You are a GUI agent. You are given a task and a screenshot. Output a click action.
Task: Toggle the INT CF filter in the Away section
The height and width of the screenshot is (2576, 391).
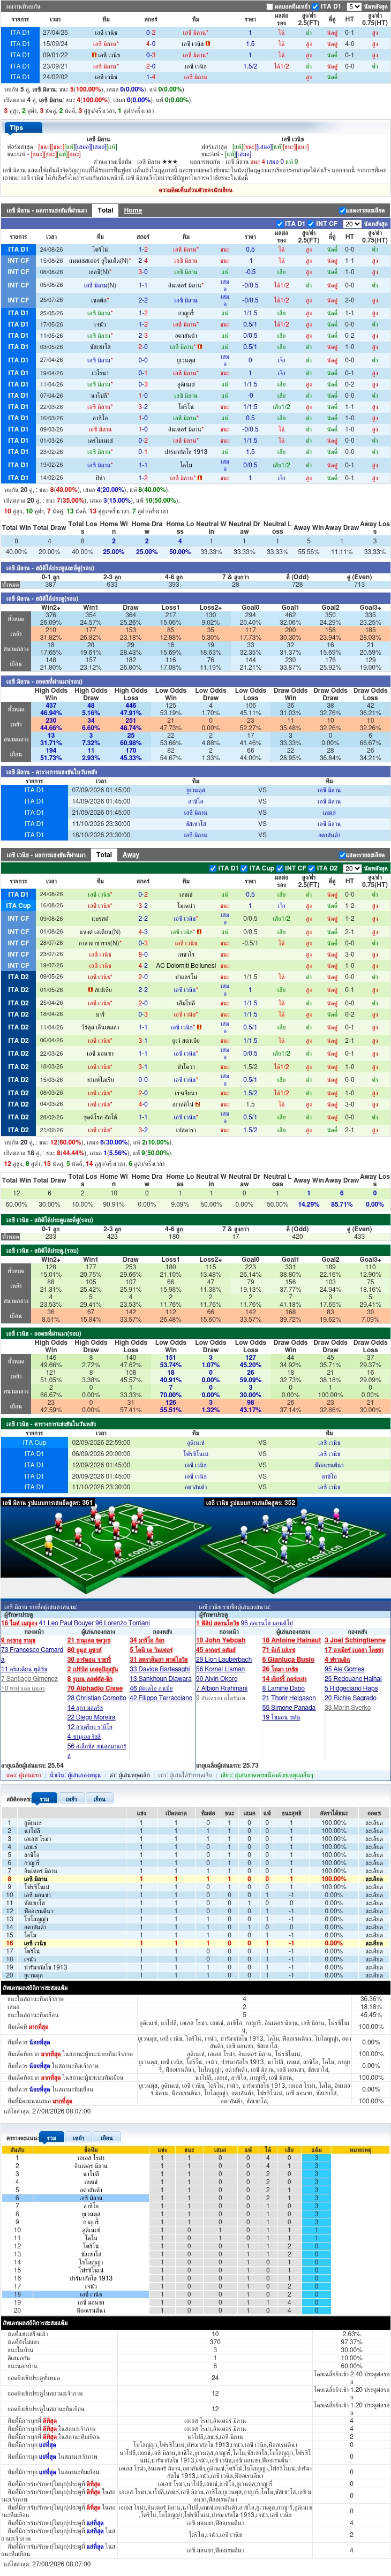[x=280, y=868]
